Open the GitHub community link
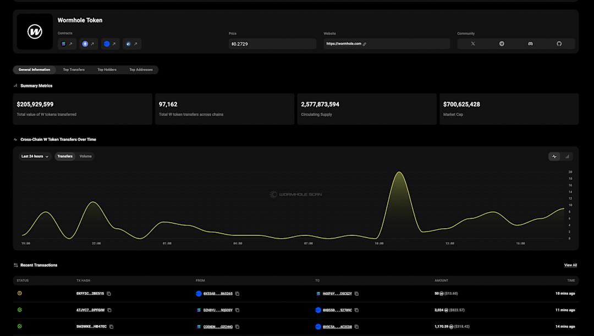594x336 pixels. pos(559,44)
